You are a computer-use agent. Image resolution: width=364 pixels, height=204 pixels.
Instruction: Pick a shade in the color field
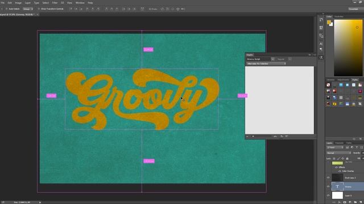[348, 48]
